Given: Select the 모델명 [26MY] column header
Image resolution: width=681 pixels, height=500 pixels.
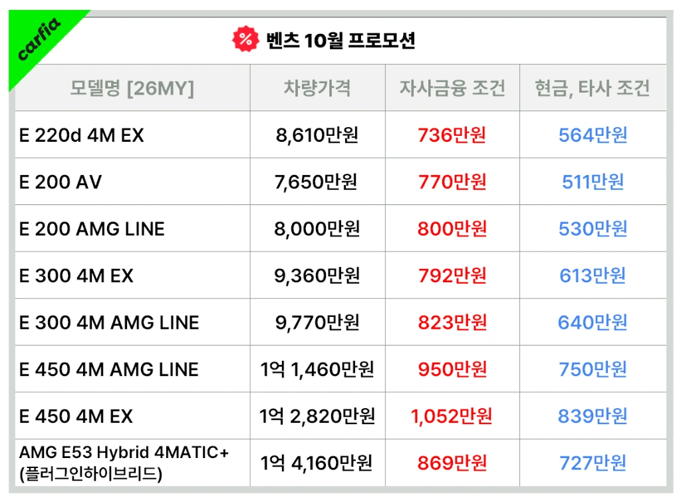Looking at the screenshot, I should tap(132, 88).
